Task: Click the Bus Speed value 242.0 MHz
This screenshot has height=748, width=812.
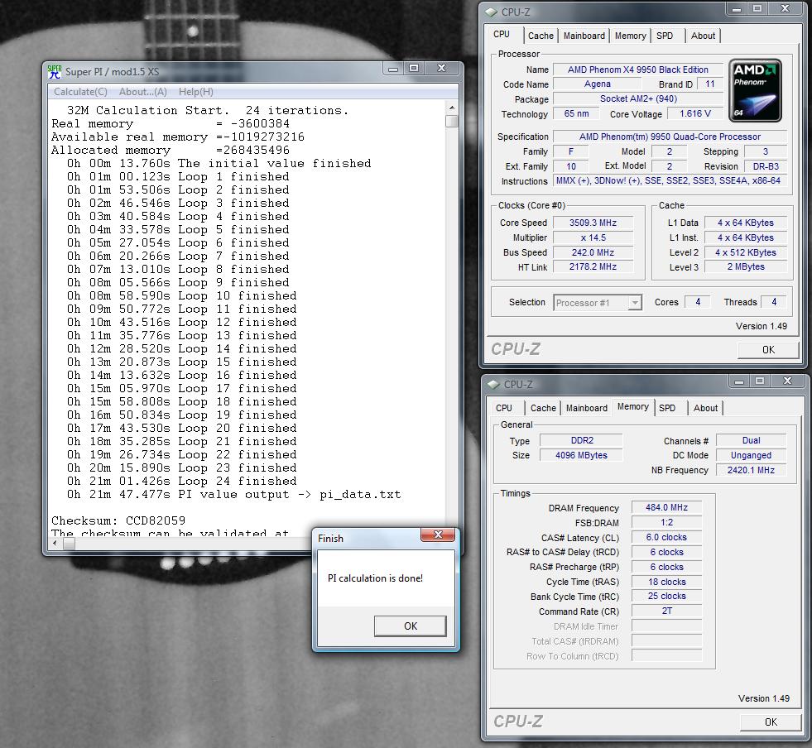Action: click(x=593, y=252)
